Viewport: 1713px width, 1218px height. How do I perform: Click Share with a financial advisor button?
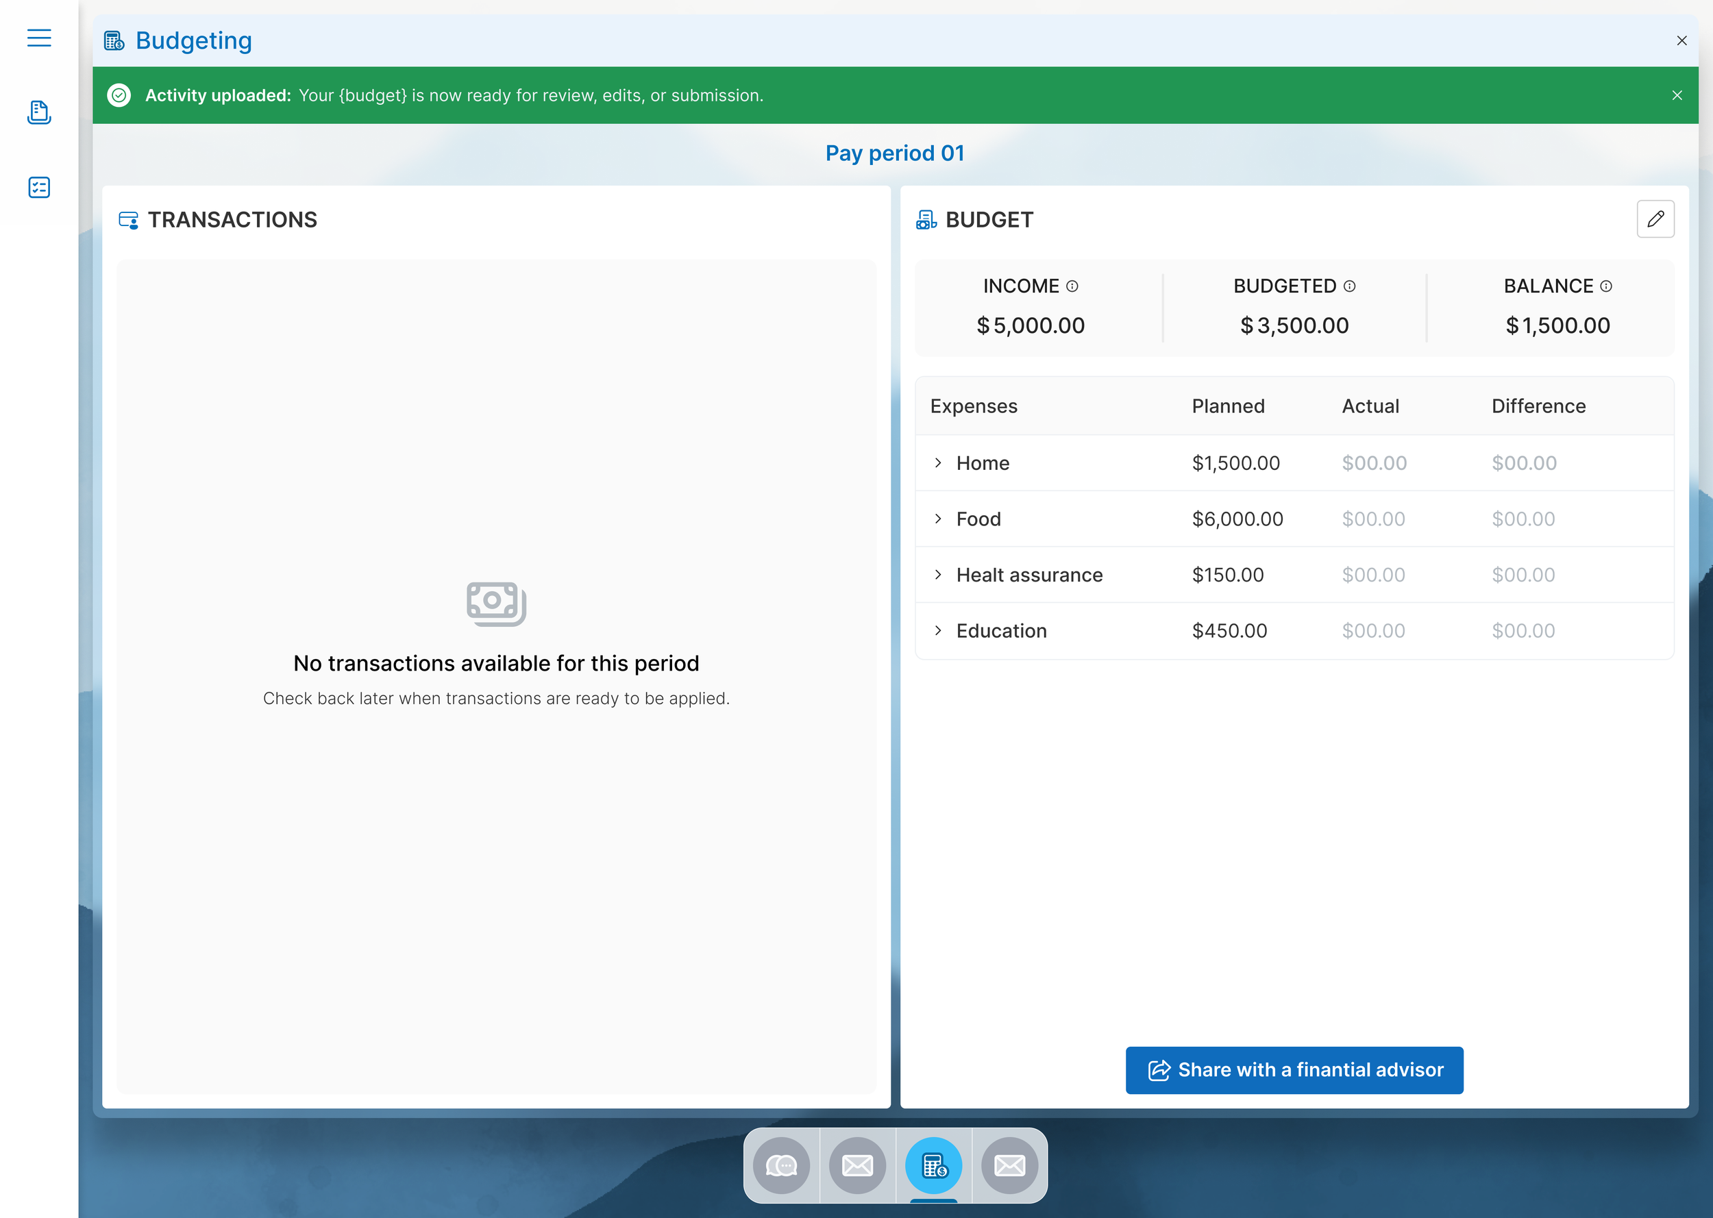click(x=1294, y=1070)
